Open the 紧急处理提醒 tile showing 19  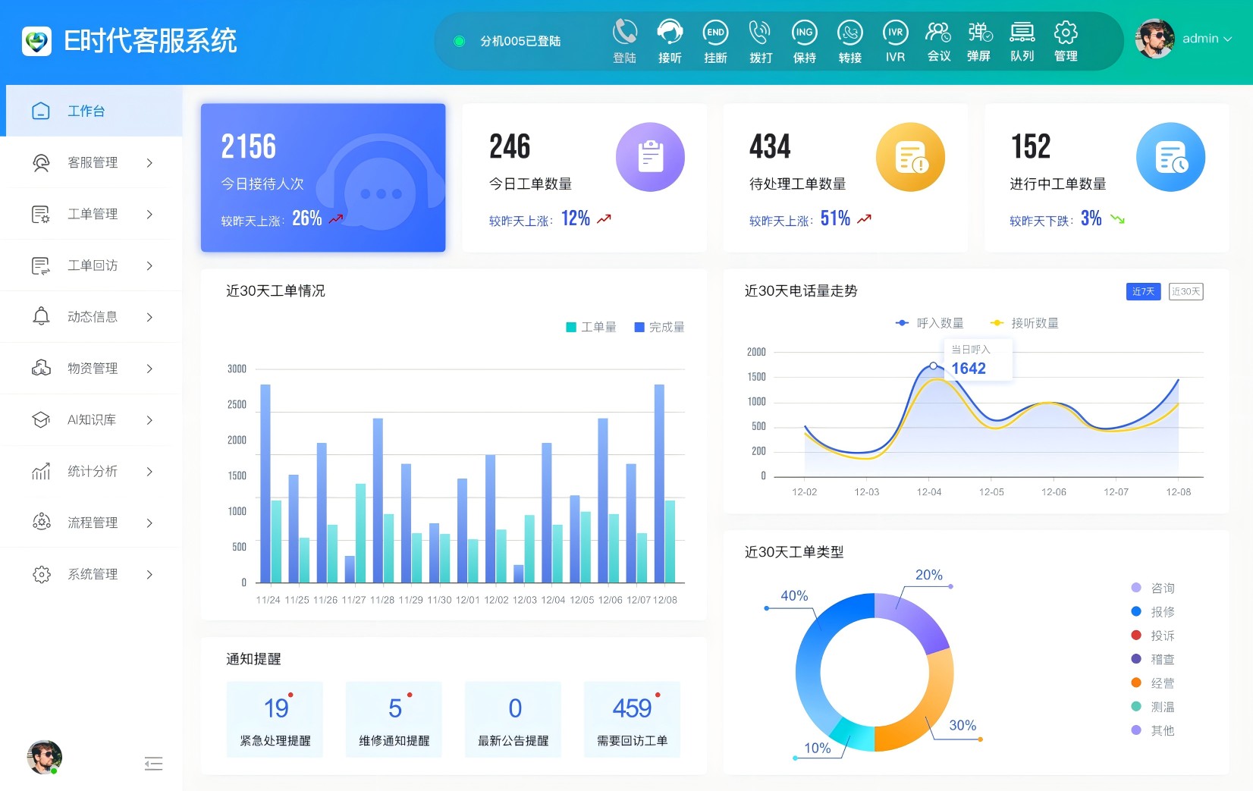coord(275,719)
